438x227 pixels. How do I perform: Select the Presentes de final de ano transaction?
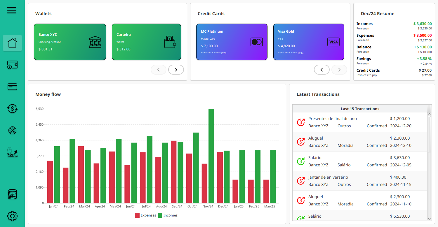pyautogui.click(x=360, y=122)
